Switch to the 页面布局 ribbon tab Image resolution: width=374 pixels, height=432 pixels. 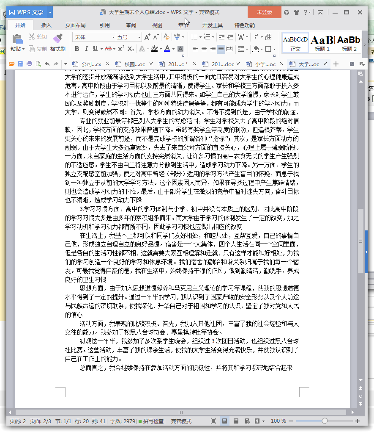click(x=75, y=25)
